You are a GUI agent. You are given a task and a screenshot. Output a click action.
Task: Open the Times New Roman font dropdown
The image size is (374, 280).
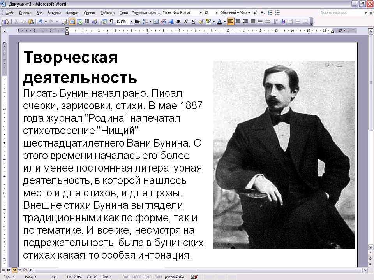coord(201,12)
